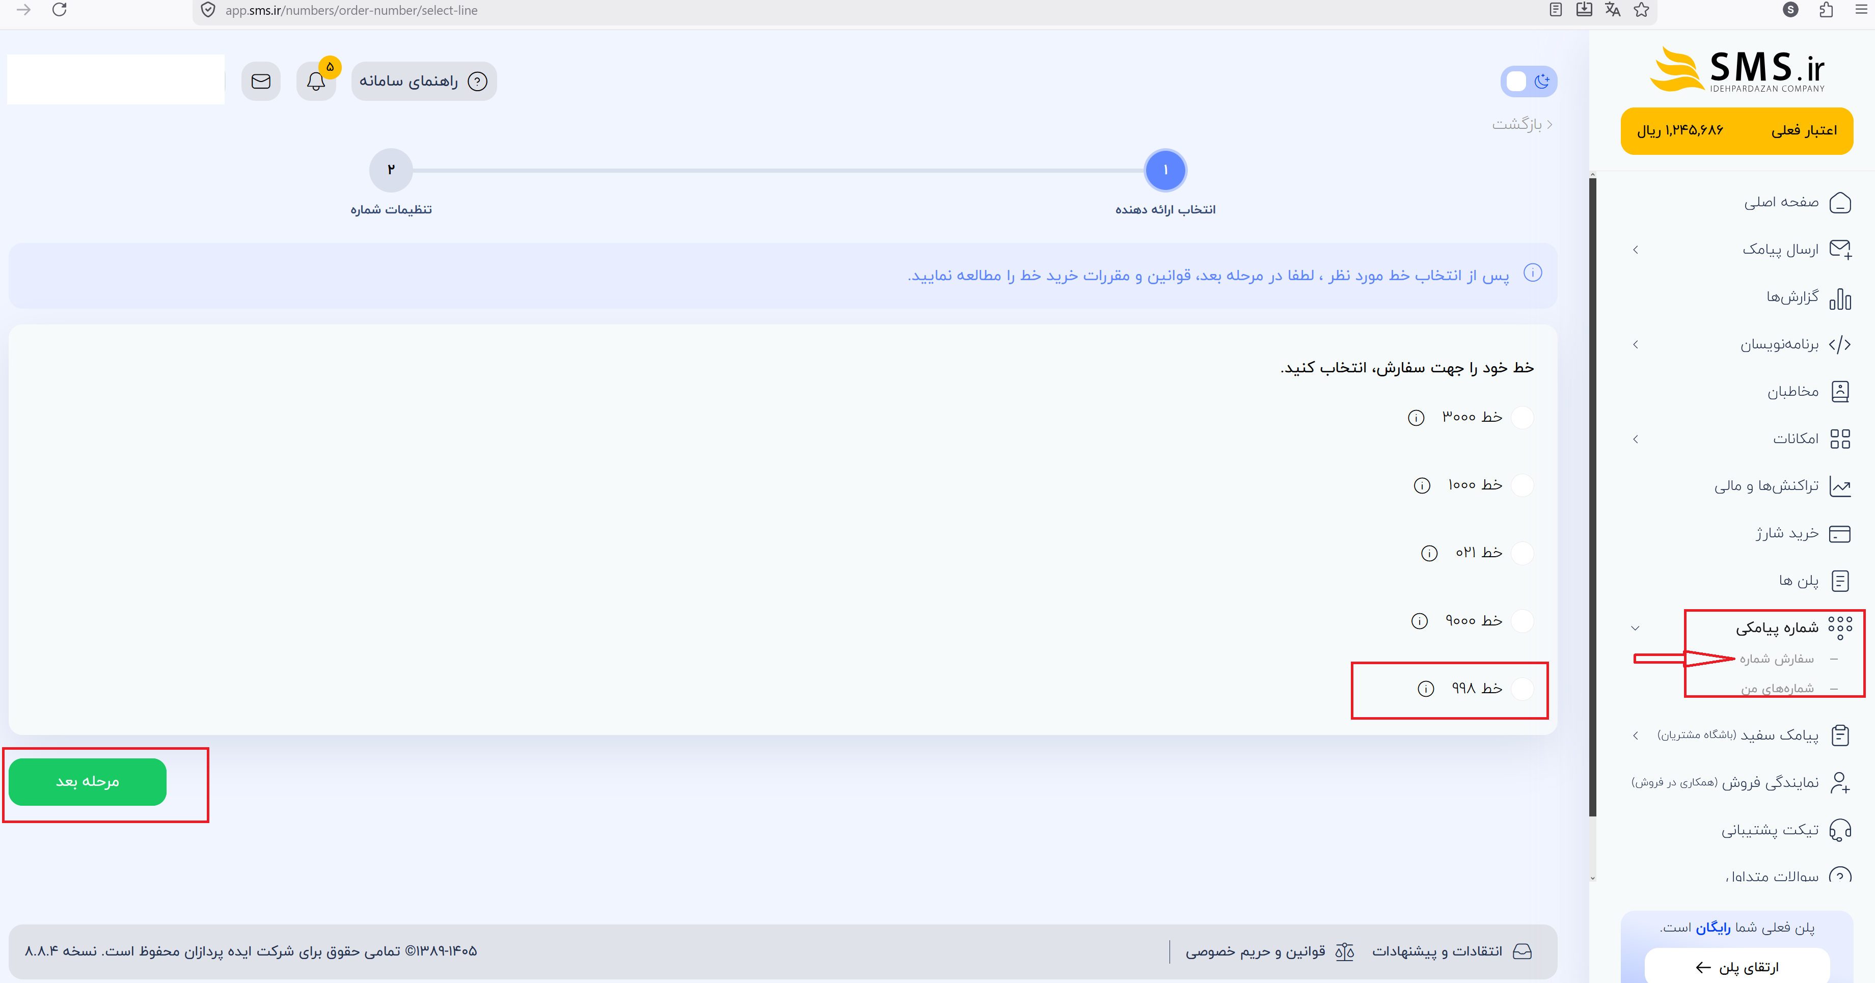
Task: Click info icon beside خط ۳۰۰۰
Action: pyautogui.click(x=1416, y=418)
